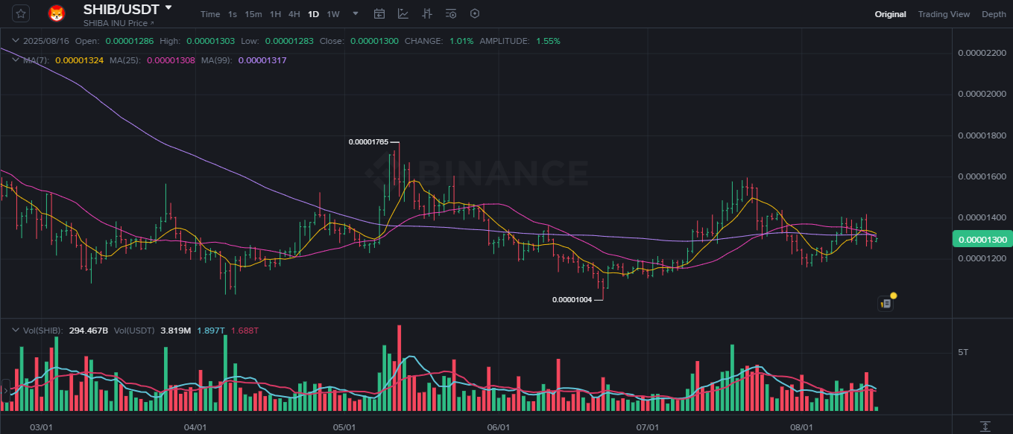Click the Open price 0.00001286
This screenshot has height=434, width=1013.
coord(130,41)
